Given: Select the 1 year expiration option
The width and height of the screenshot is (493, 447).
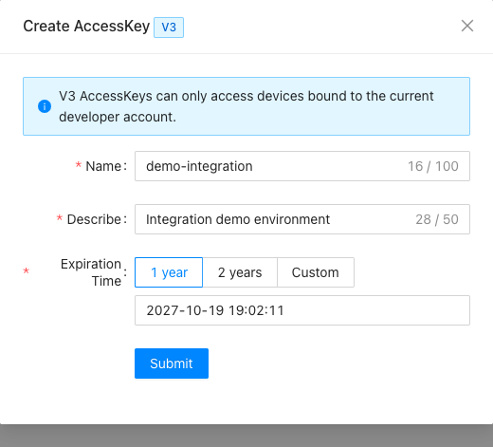Looking at the screenshot, I should click(169, 272).
